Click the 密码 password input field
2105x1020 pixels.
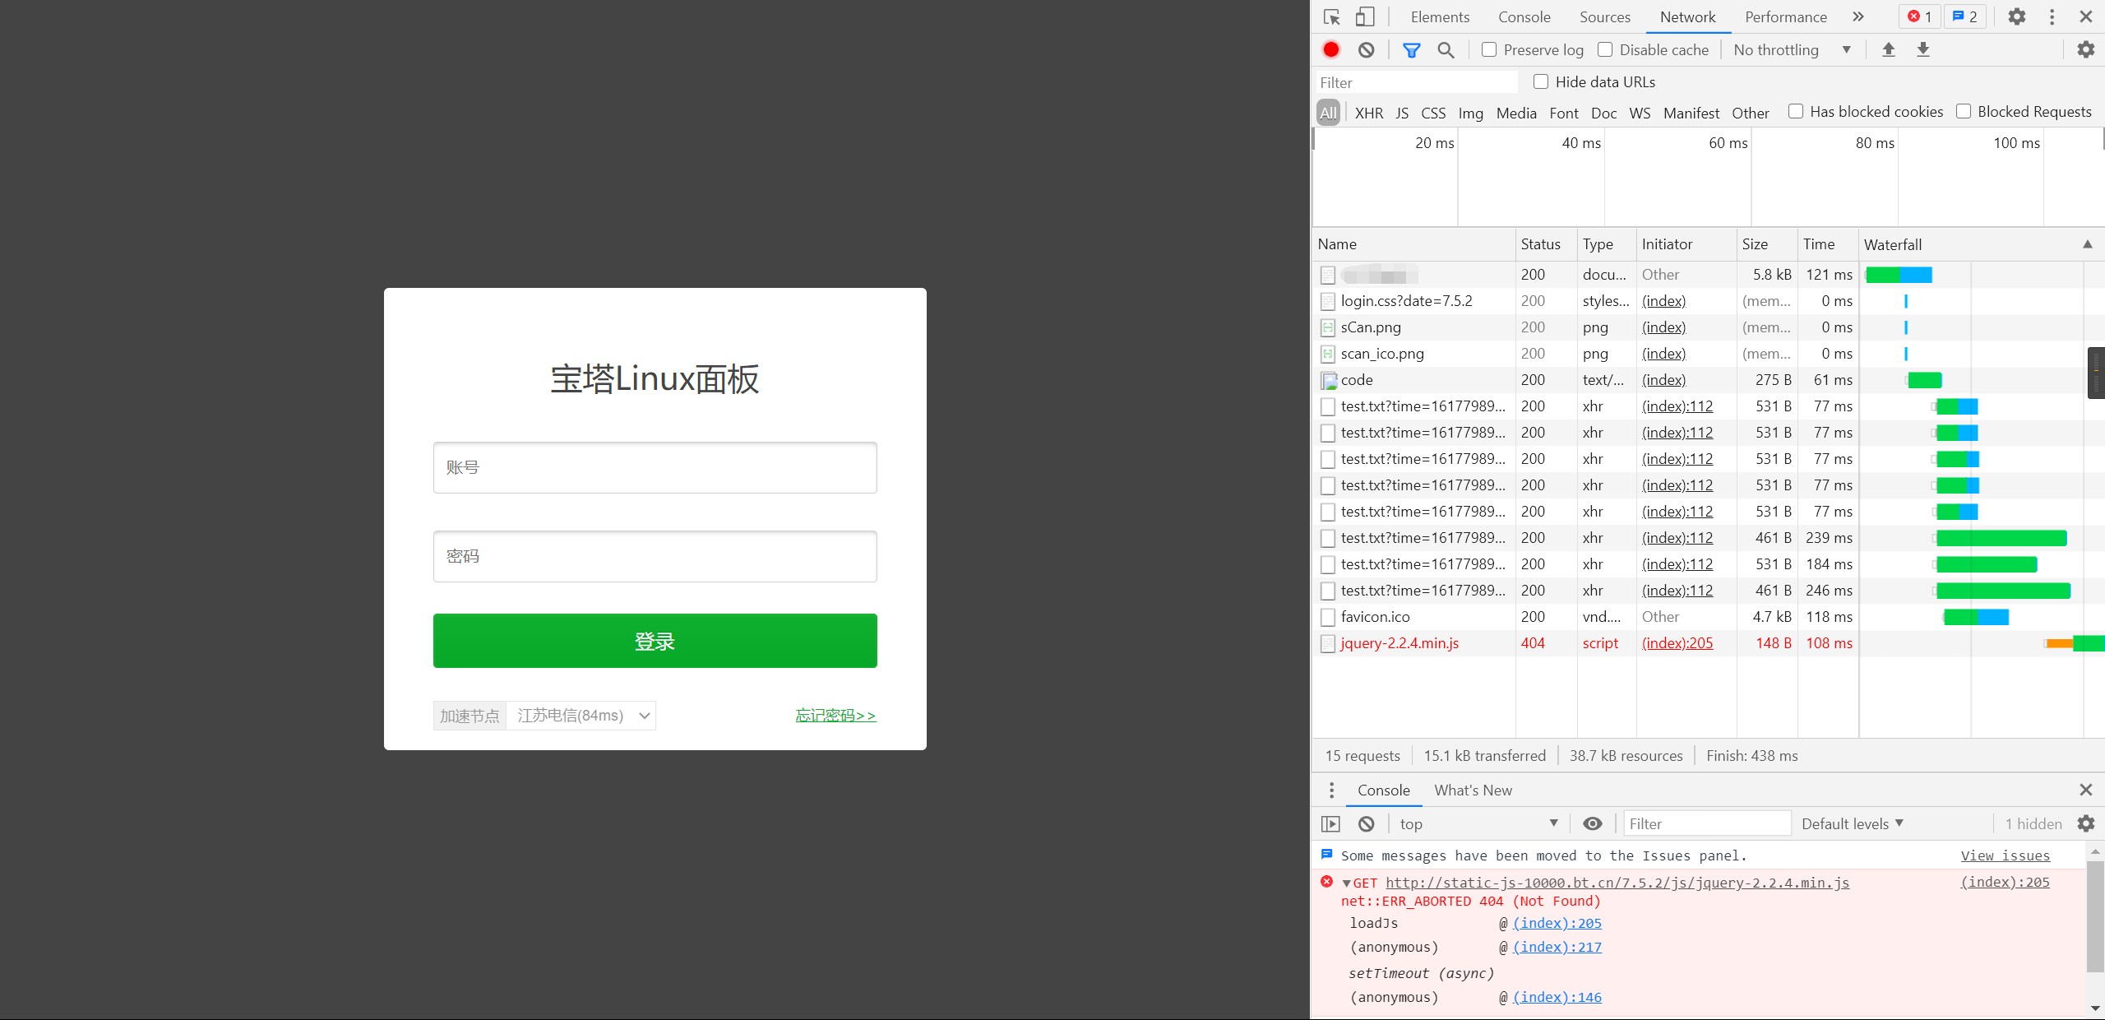point(655,557)
